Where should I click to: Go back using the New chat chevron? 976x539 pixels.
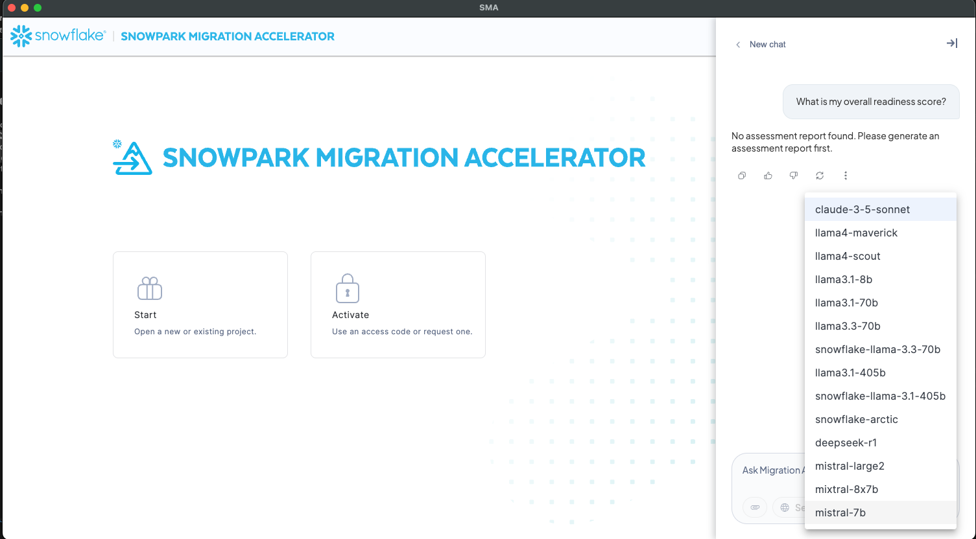pyautogui.click(x=738, y=45)
